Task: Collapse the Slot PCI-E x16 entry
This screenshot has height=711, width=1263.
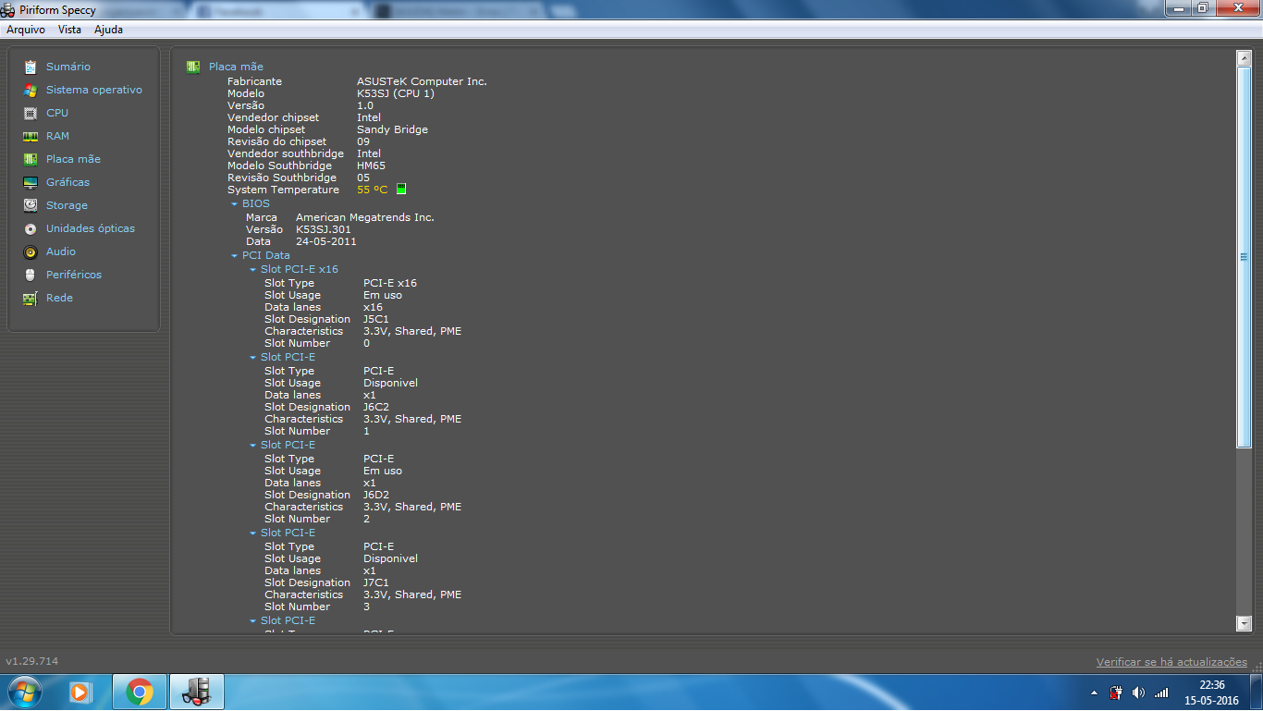Action: click(x=253, y=270)
